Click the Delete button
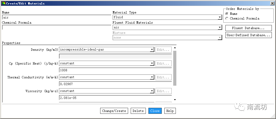Screen dimensions: 276x119 click(138, 111)
